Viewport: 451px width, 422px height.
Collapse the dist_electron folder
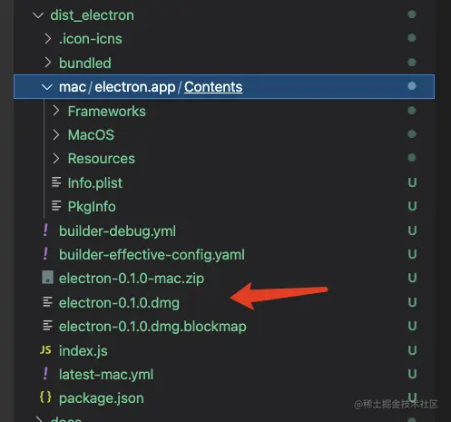coord(38,15)
